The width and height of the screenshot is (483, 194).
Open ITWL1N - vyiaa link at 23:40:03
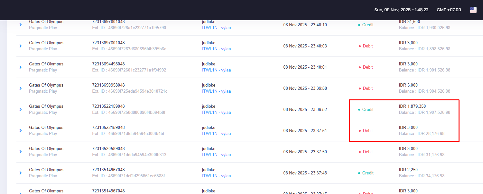point(216,49)
